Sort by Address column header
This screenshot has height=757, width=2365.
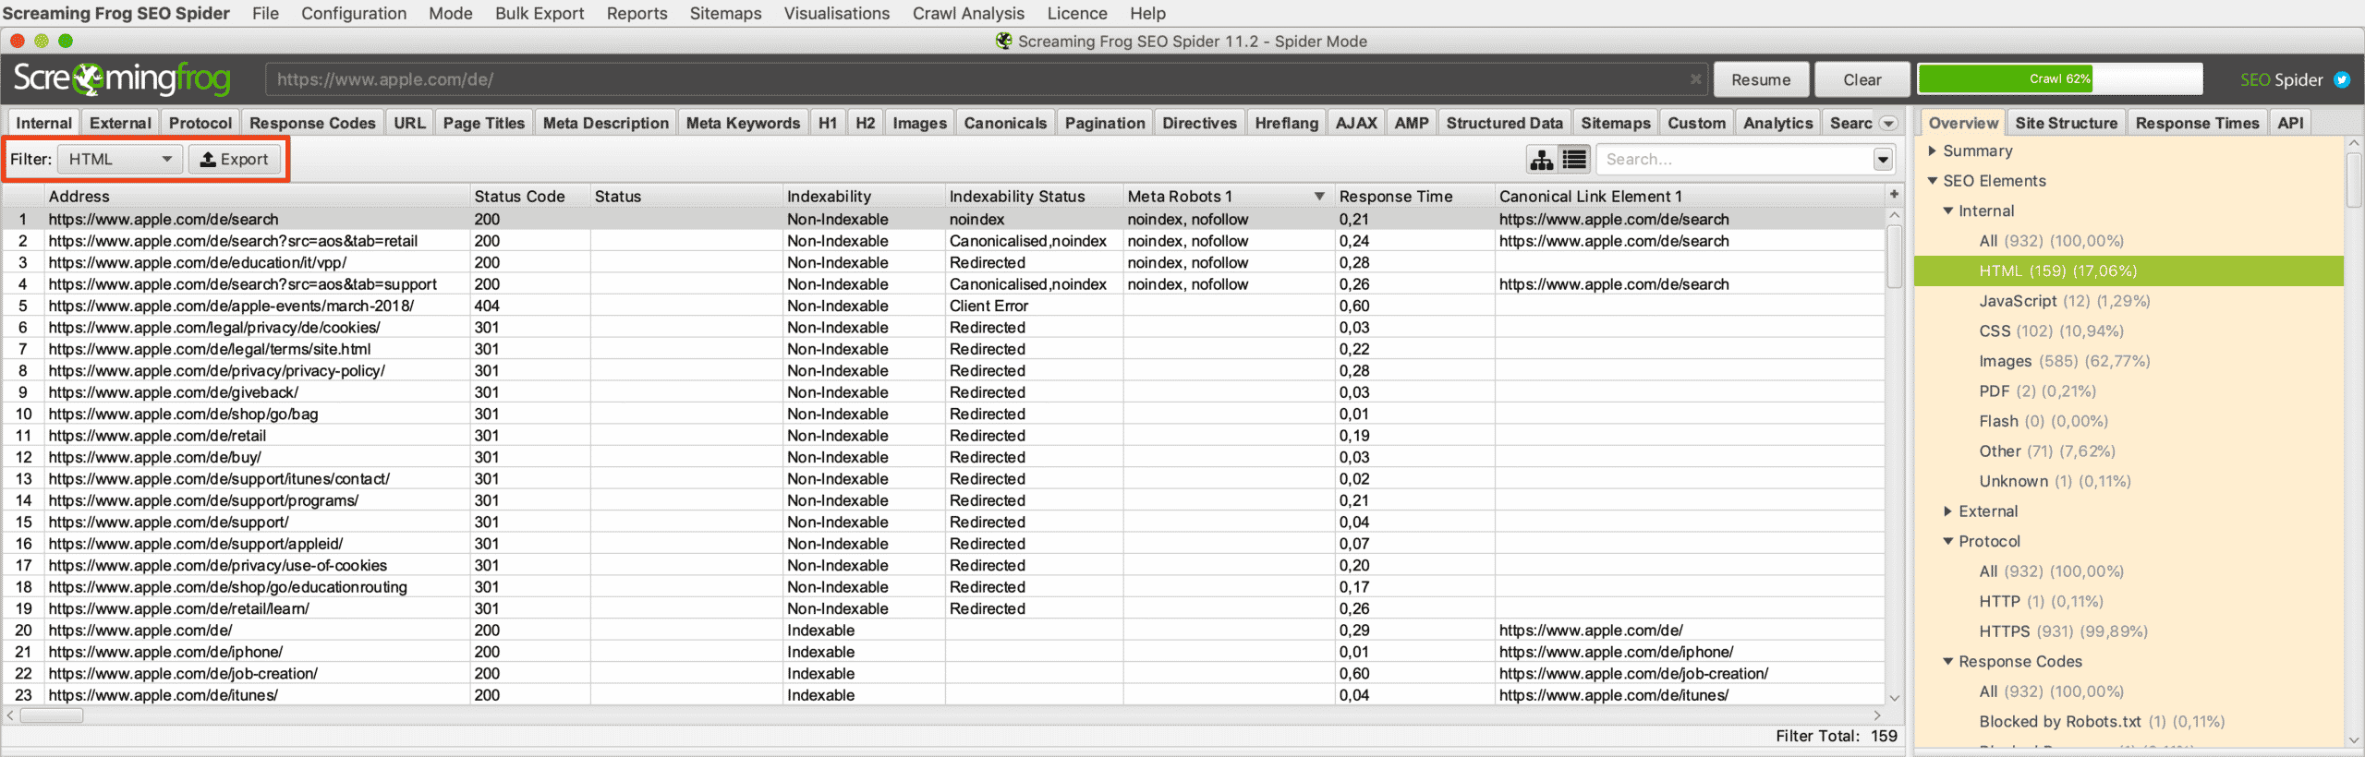pos(257,197)
